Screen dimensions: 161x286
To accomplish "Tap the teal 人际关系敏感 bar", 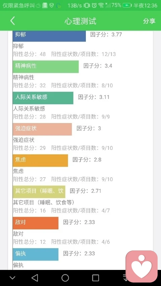I will [x=43, y=98].
